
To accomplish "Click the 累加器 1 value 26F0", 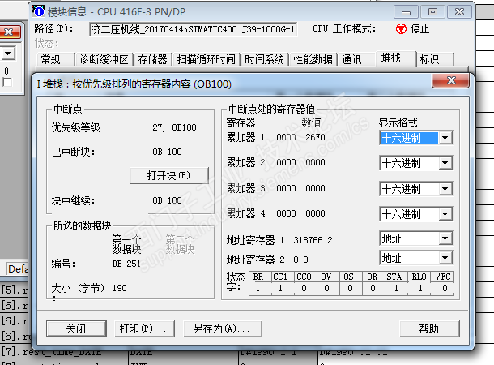I will [315, 137].
